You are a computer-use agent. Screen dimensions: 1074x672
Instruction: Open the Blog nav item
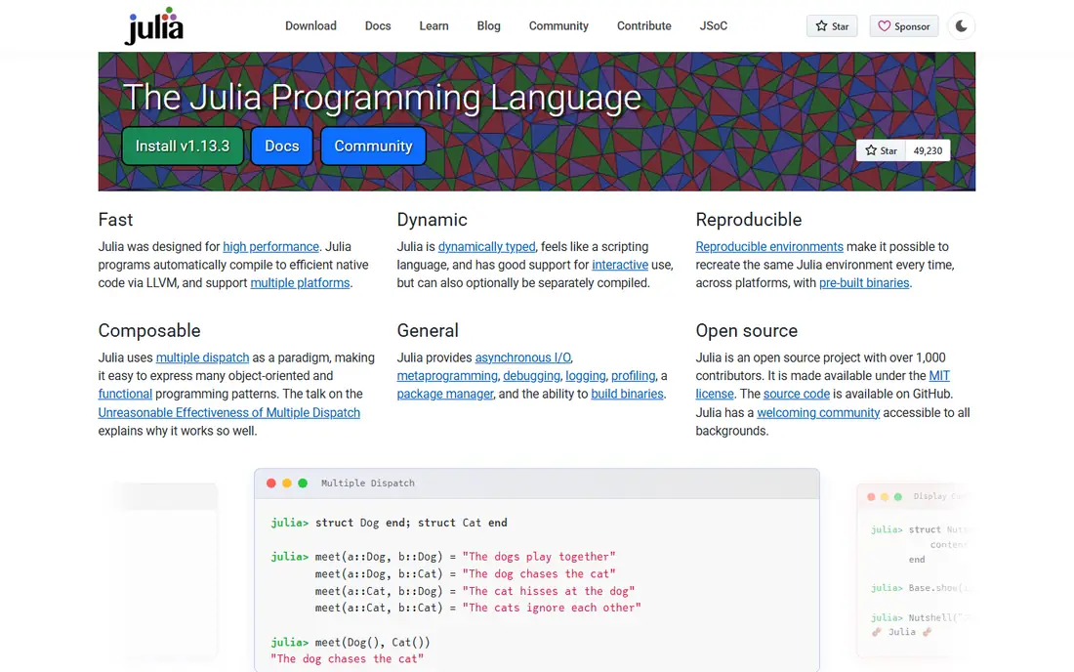coord(488,26)
